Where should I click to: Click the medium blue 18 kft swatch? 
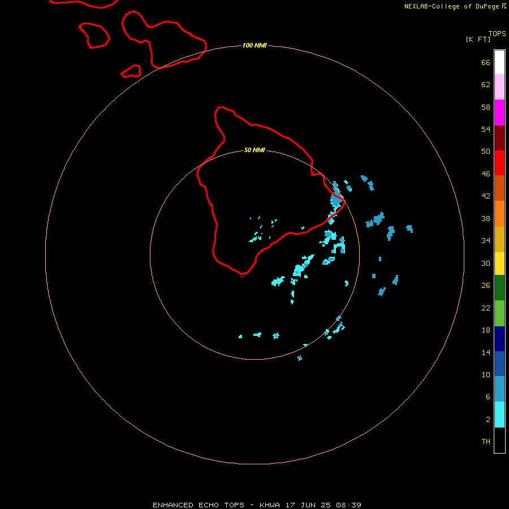pyautogui.click(x=499, y=364)
